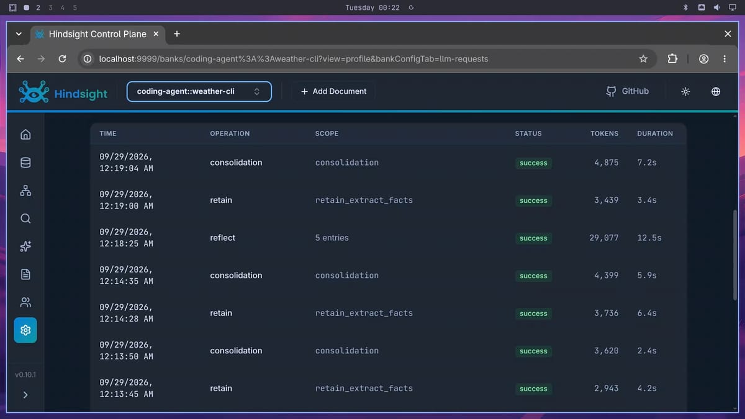The image size is (745, 419).
Task: Click the STATUS column header
Action: click(x=528, y=133)
